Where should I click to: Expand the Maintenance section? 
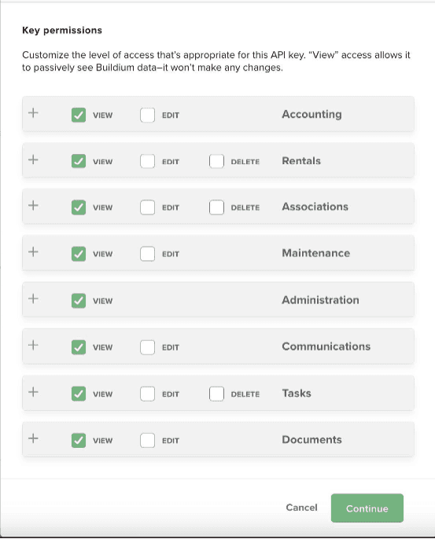coord(33,252)
